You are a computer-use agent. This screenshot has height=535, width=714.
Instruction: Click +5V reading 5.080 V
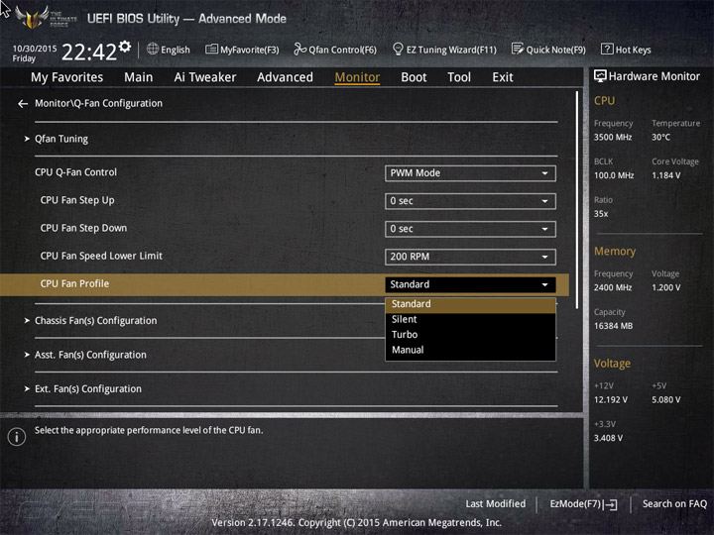[x=665, y=400]
